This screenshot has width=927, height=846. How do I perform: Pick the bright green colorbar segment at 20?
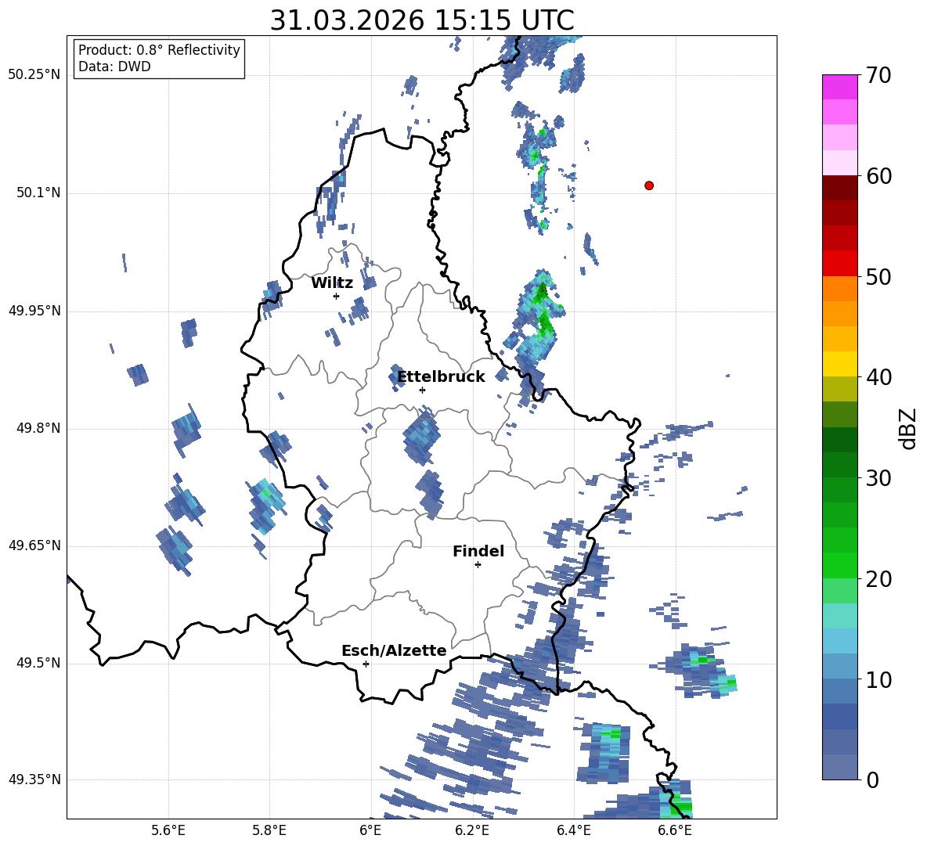pyautogui.click(x=839, y=566)
